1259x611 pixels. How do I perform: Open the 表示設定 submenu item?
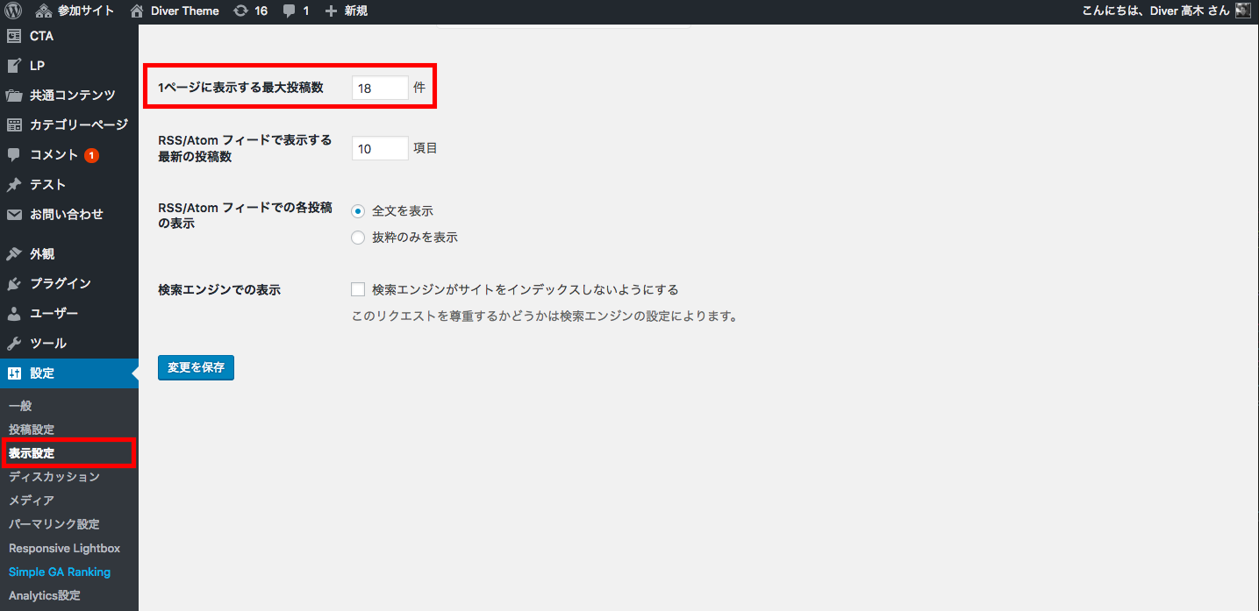click(32, 453)
